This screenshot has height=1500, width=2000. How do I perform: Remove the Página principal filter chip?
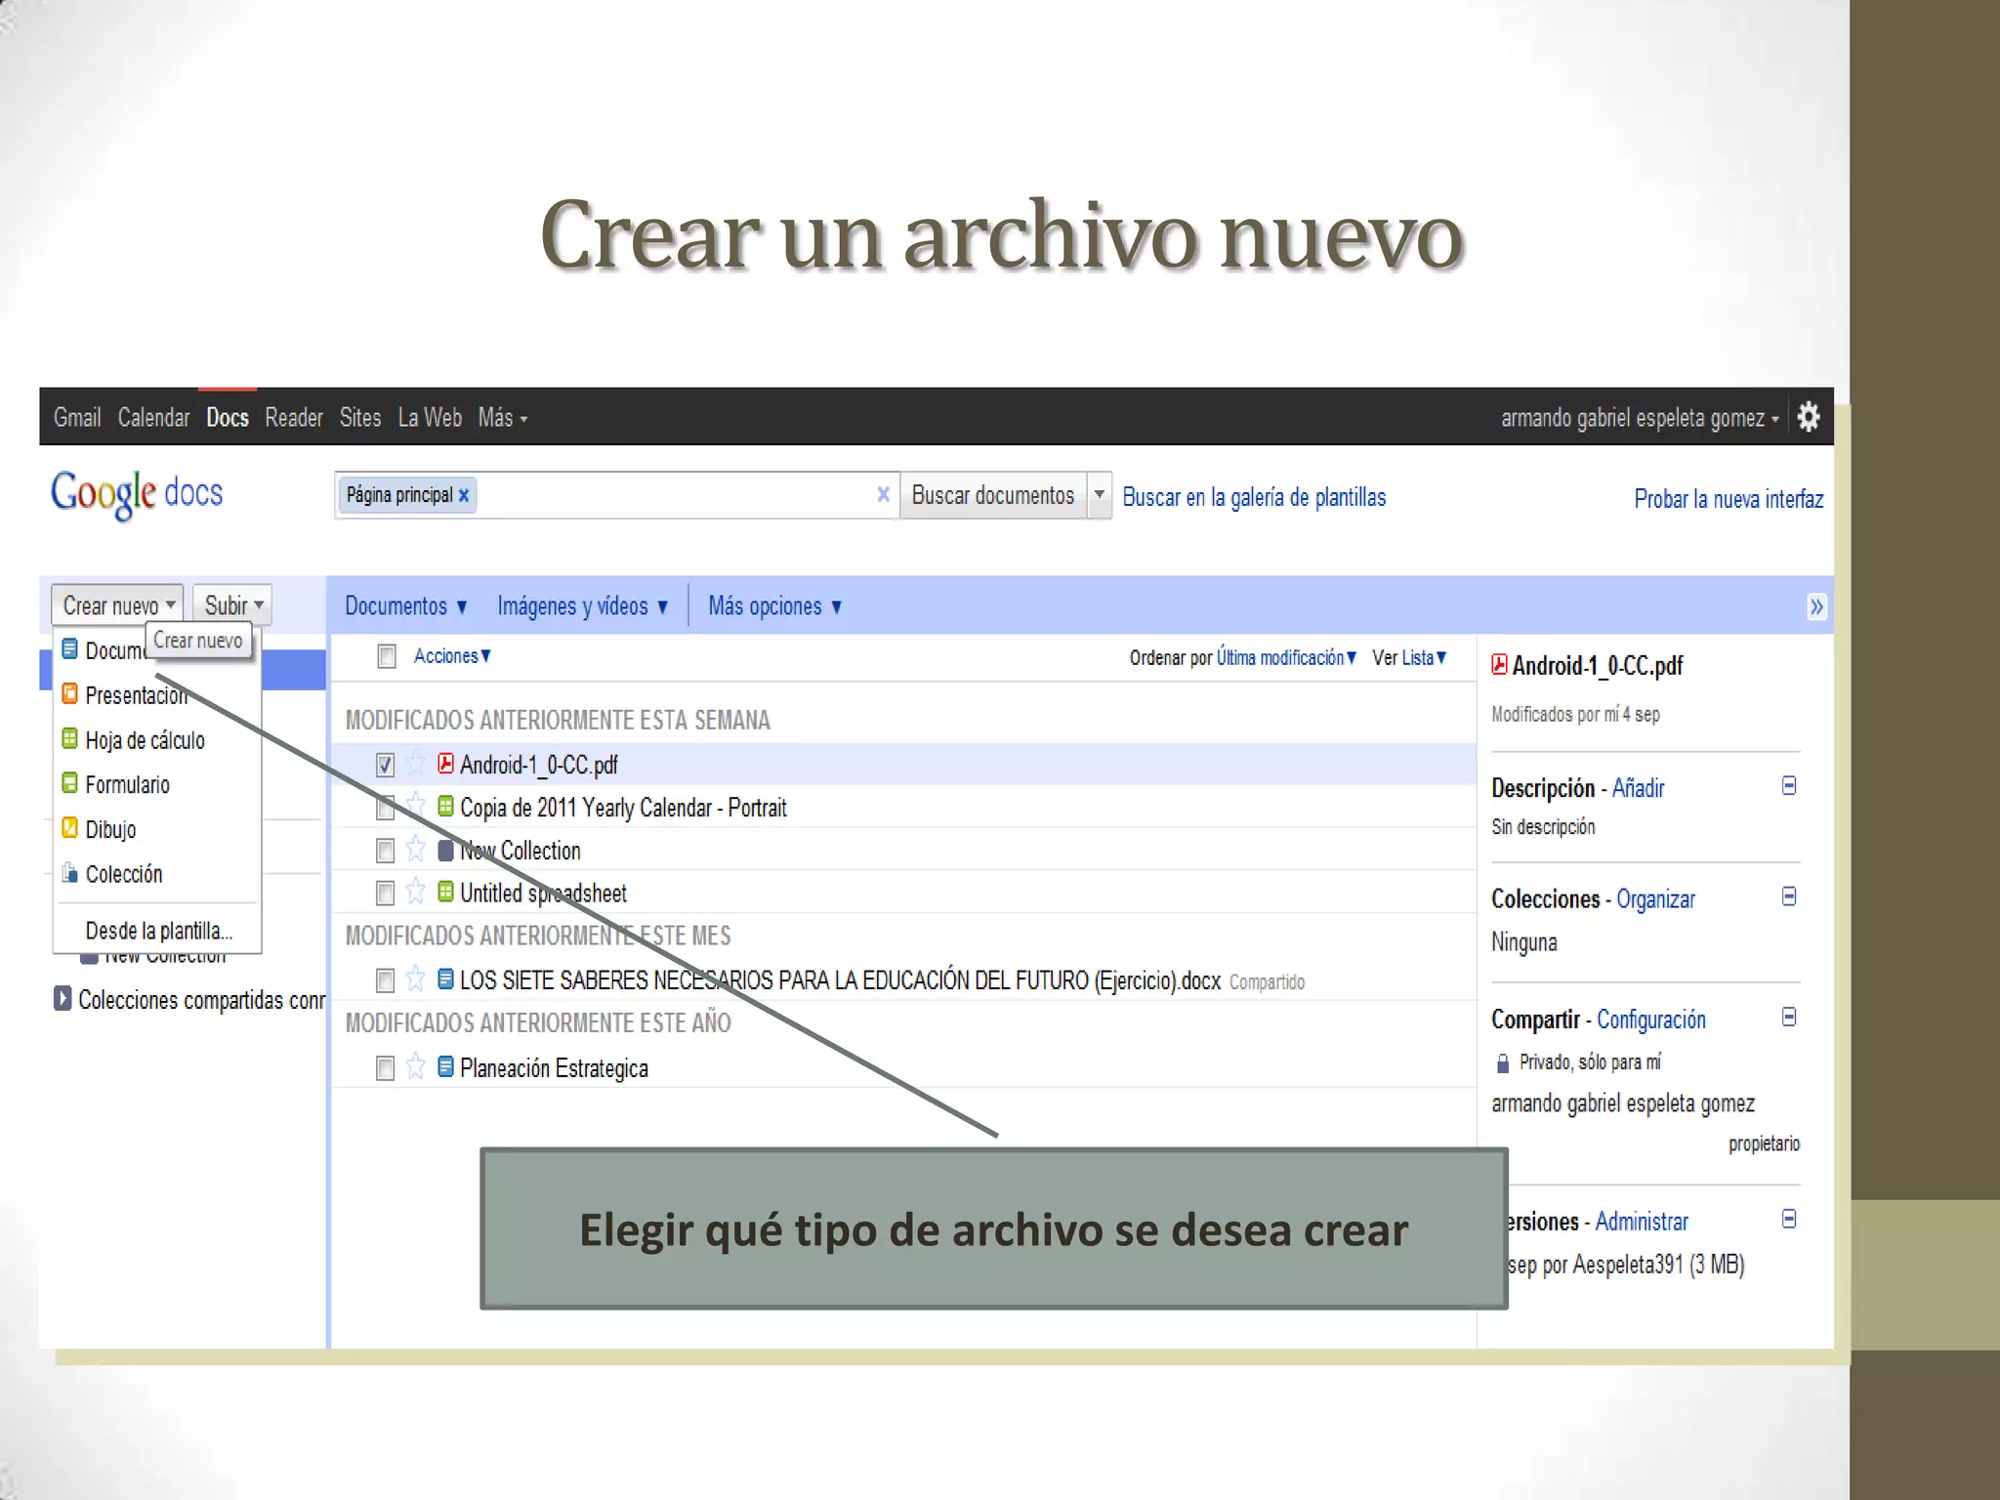pyautogui.click(x=464, y=495)
